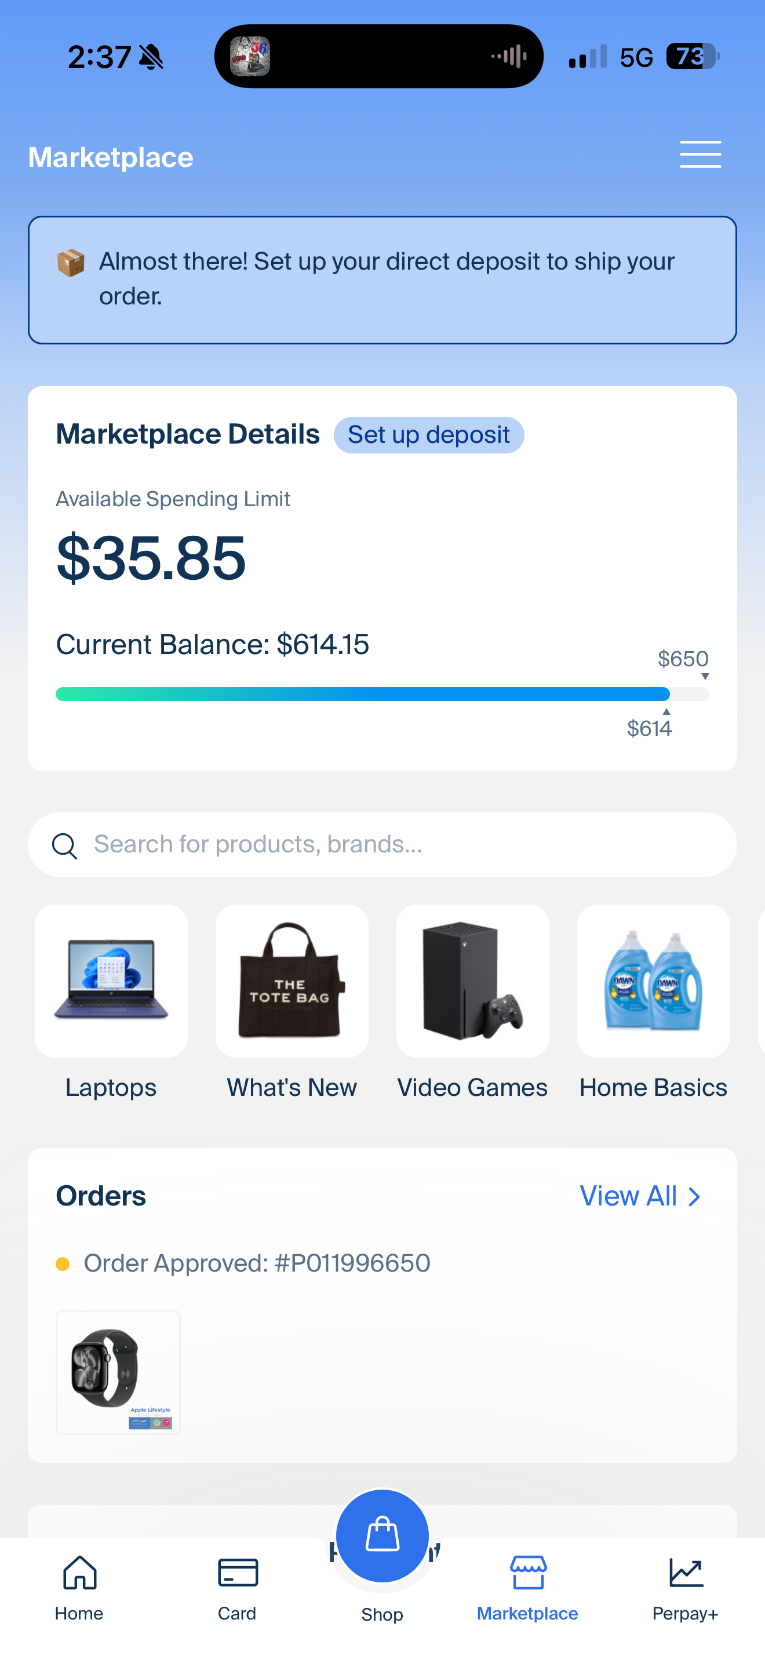Click the Set up deposit button
Image resolution: width=765 pixels, height=1663 pixels.
pyautogui.click(x=429, y=434)
